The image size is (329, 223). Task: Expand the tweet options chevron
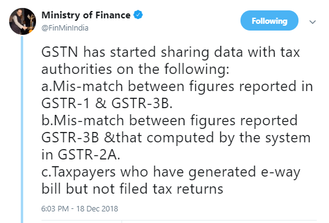[313, 22]
